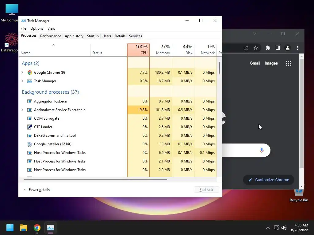This screenshot has width=314, height=235.
Task: Open the Images link in Chrome
Action: [x=271, y=63]
